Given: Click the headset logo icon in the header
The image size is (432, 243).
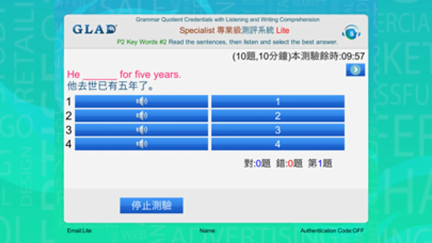Looking at the screenshot, I should pyautogui.click(x=351, y=33).
